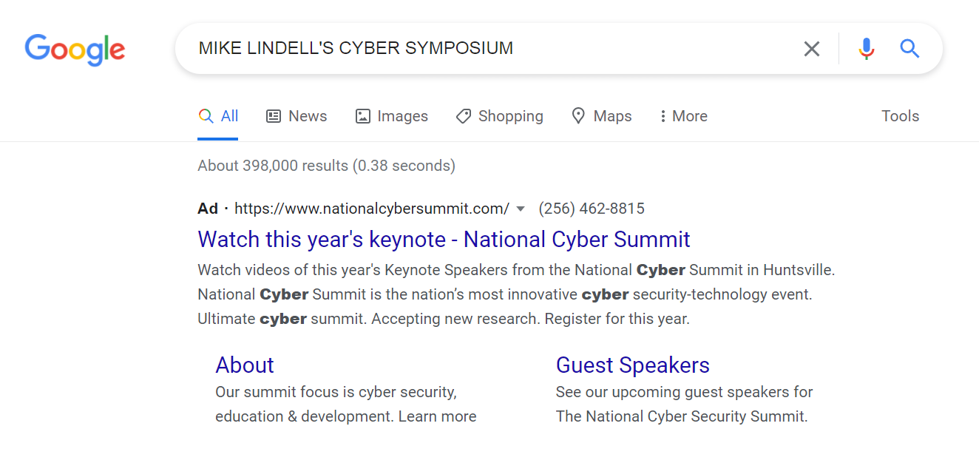
Task: Select the picture icon next to Images
Action: point(362,116)
